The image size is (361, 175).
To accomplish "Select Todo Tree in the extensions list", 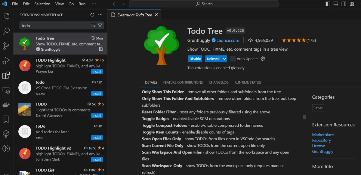I will 60,43.
